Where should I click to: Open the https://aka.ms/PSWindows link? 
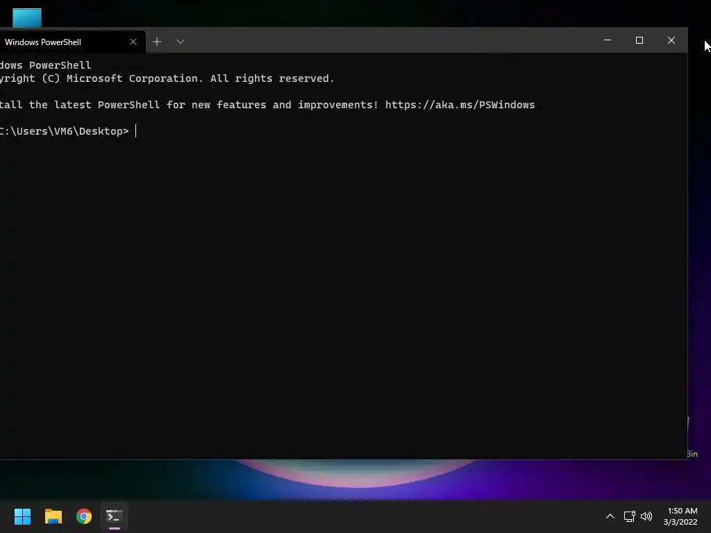tap(460, 105)
